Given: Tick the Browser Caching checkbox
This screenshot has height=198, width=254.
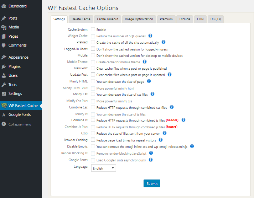Looking at the screenshot, I should tap(93, 140).
